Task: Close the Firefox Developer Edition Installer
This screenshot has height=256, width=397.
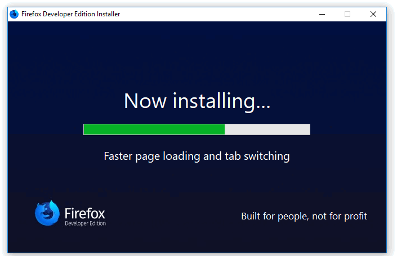Action: (373, 14)
